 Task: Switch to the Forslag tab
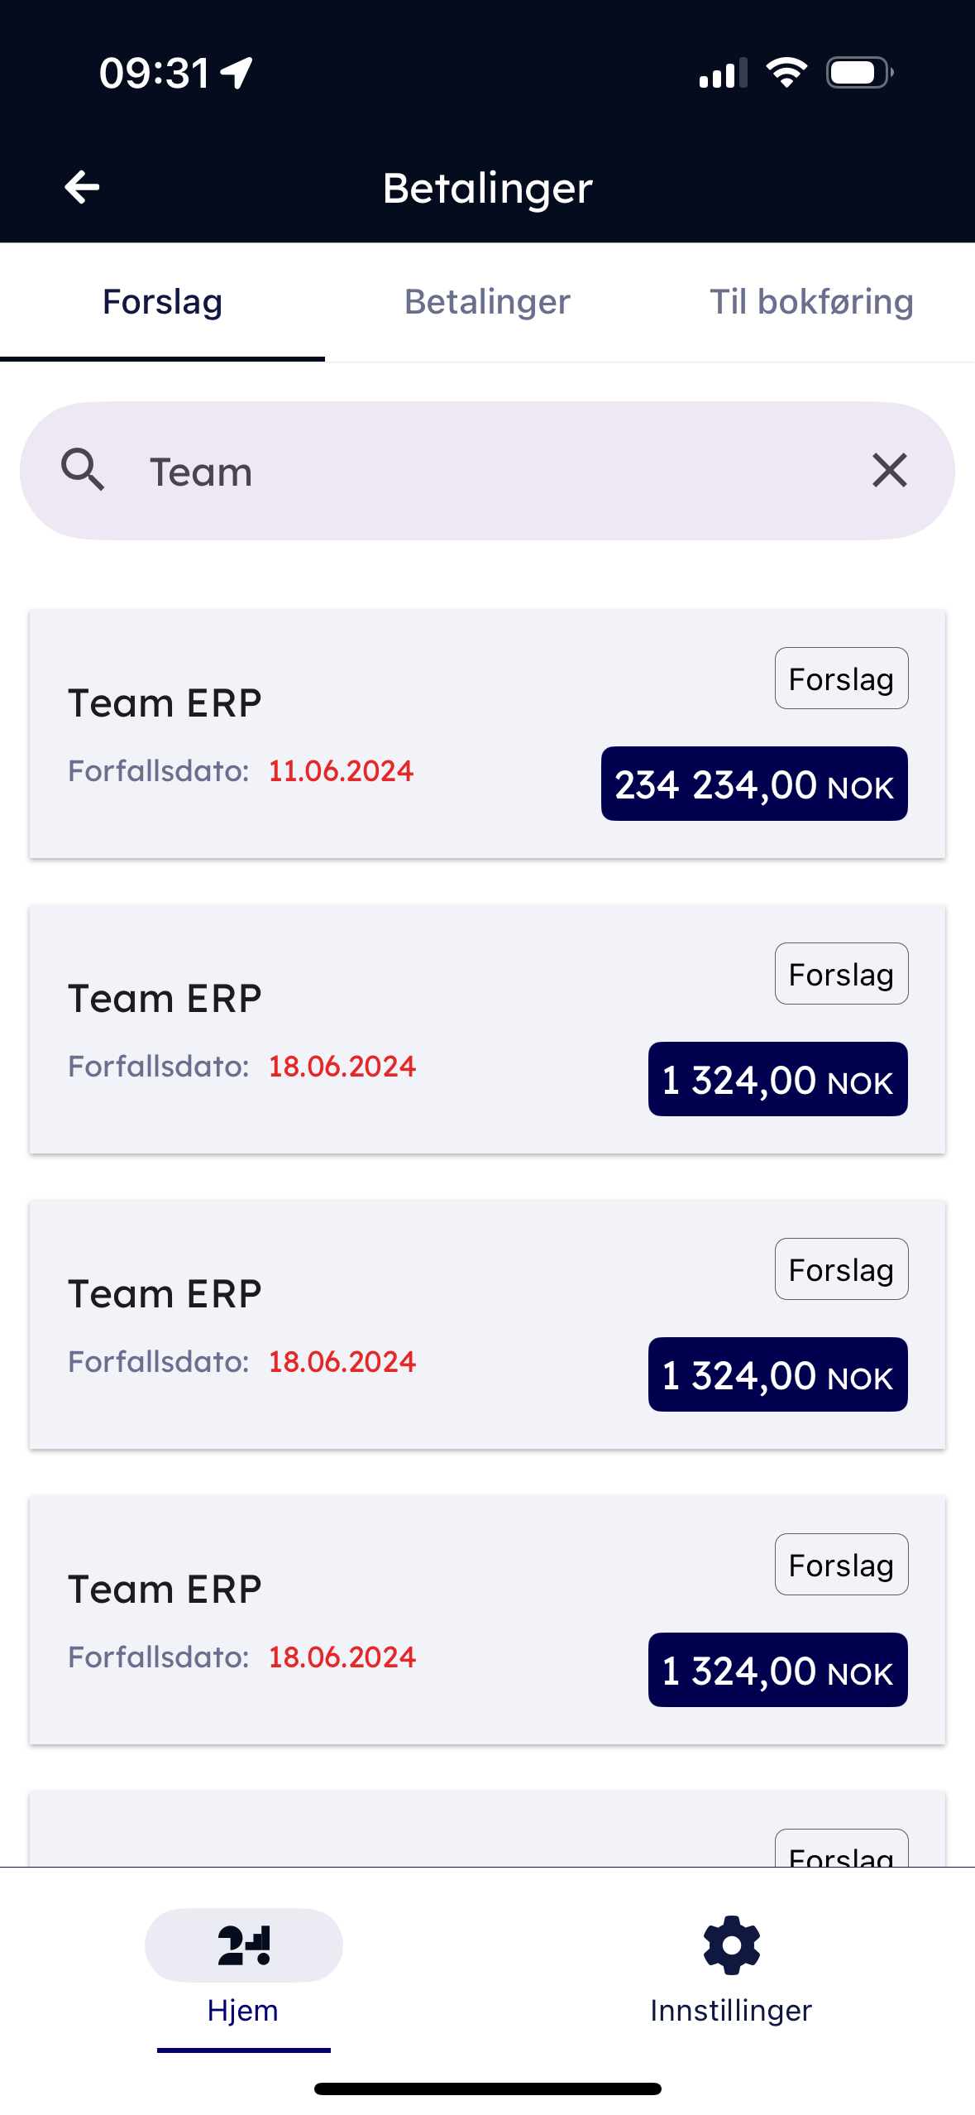click(162, 302)
